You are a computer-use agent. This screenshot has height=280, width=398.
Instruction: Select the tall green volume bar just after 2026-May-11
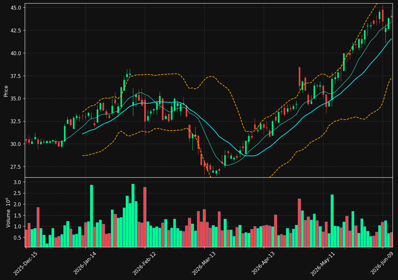click(332, 221)
